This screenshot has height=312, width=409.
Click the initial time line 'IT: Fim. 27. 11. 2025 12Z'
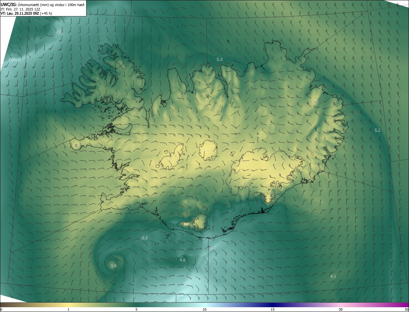[20, 9]
